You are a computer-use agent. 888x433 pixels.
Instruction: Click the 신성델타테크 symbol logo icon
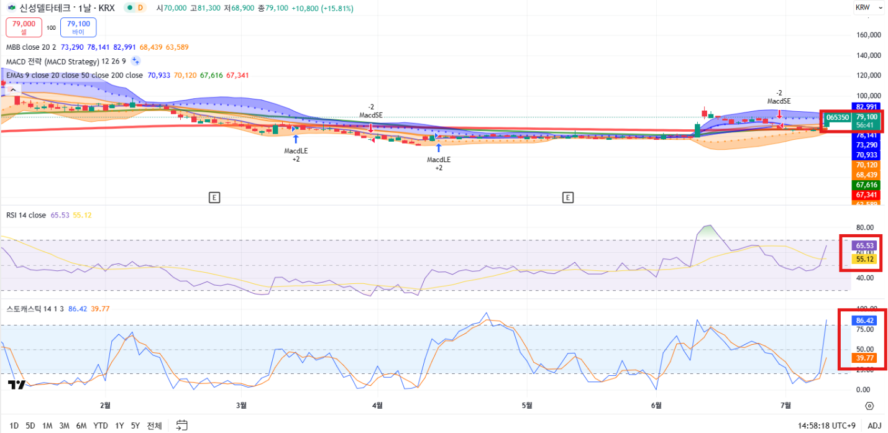coord(12,8)
